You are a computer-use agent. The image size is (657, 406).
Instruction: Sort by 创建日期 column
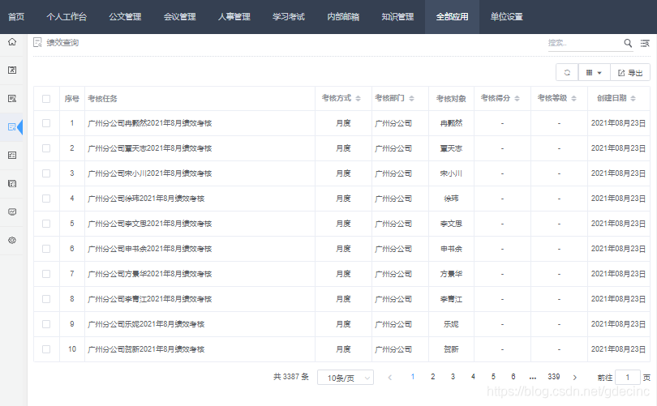(633, 98)
